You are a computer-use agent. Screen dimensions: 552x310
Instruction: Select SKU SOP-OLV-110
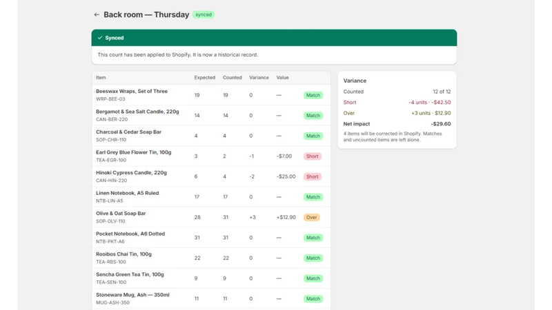[110, 221]
